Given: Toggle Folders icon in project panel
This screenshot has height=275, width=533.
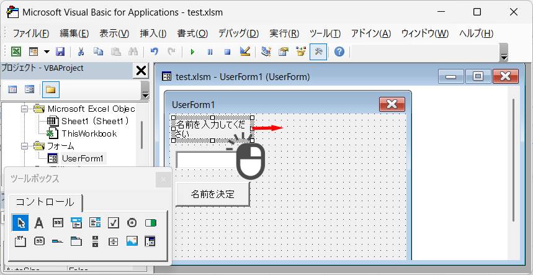Looking at the screenshot, I should click(51, 90).
